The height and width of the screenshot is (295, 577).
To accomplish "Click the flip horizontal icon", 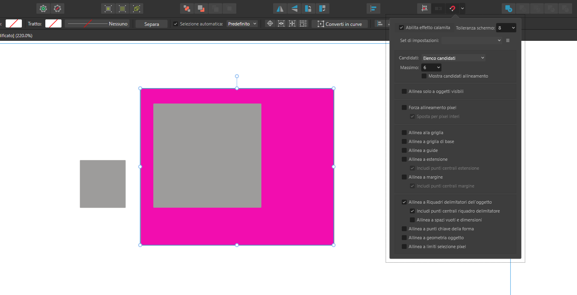I will coord(280,8).
